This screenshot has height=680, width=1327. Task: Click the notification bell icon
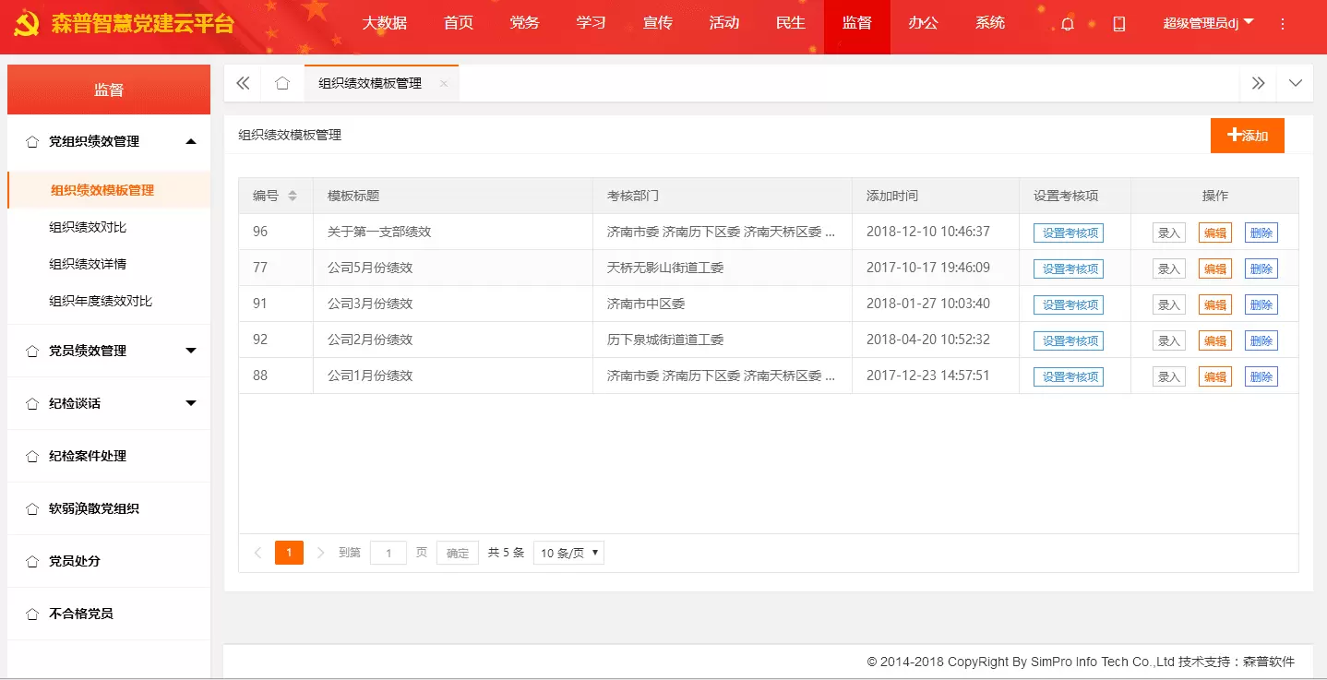(x=1068, y=24)
